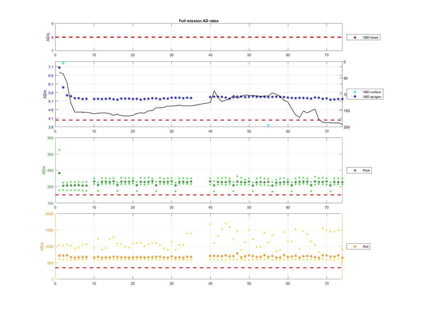Image resolution: width=425 pixels, height=314 pixels.
Task: Click the "8" tick on the purple axis
Action: click(52, 37)
